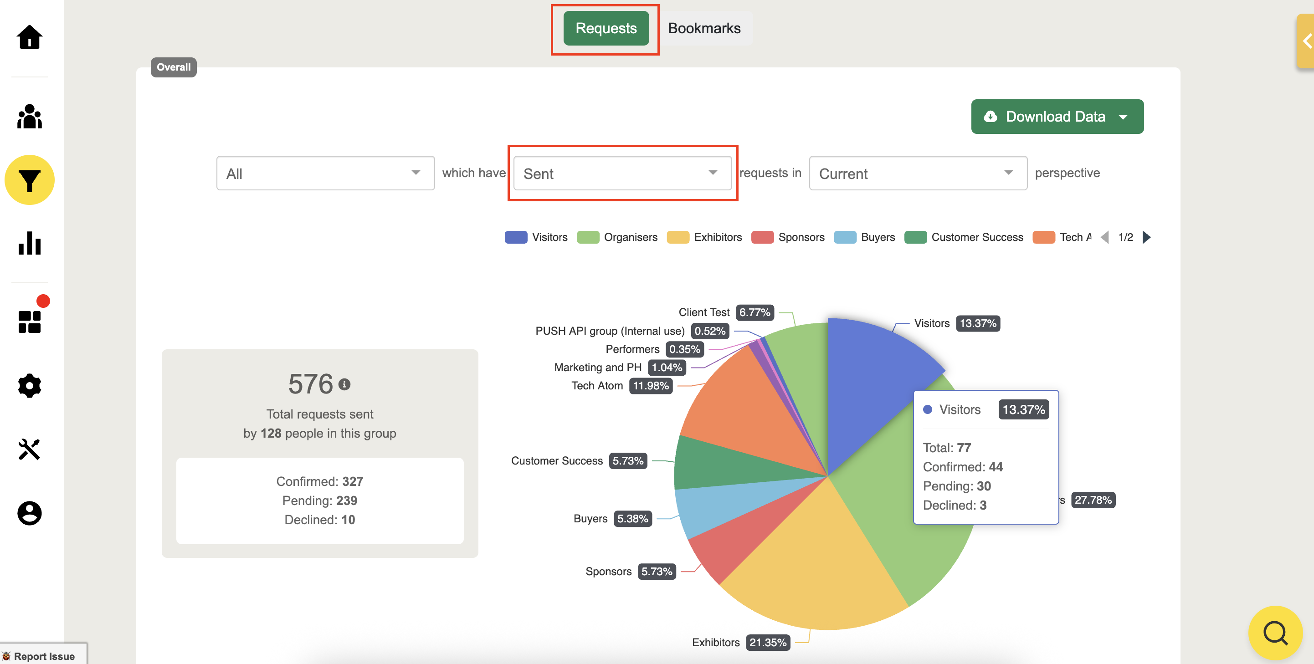The image size is (1314, 664).
Task: Click info icon beside 576 total
Action: pyautogui.click(x=344, y=384)
